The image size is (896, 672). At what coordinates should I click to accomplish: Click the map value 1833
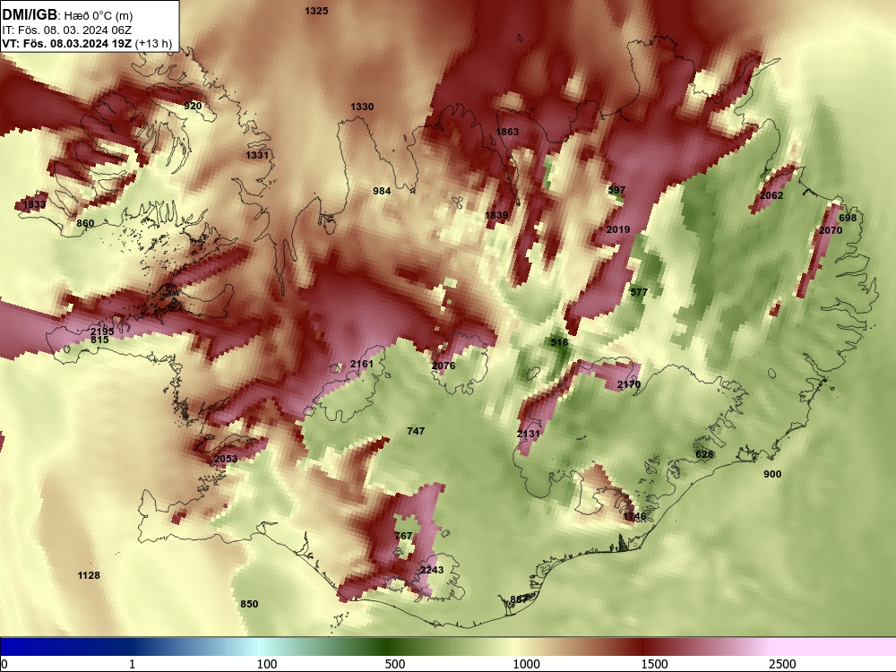tap(34, 204)
